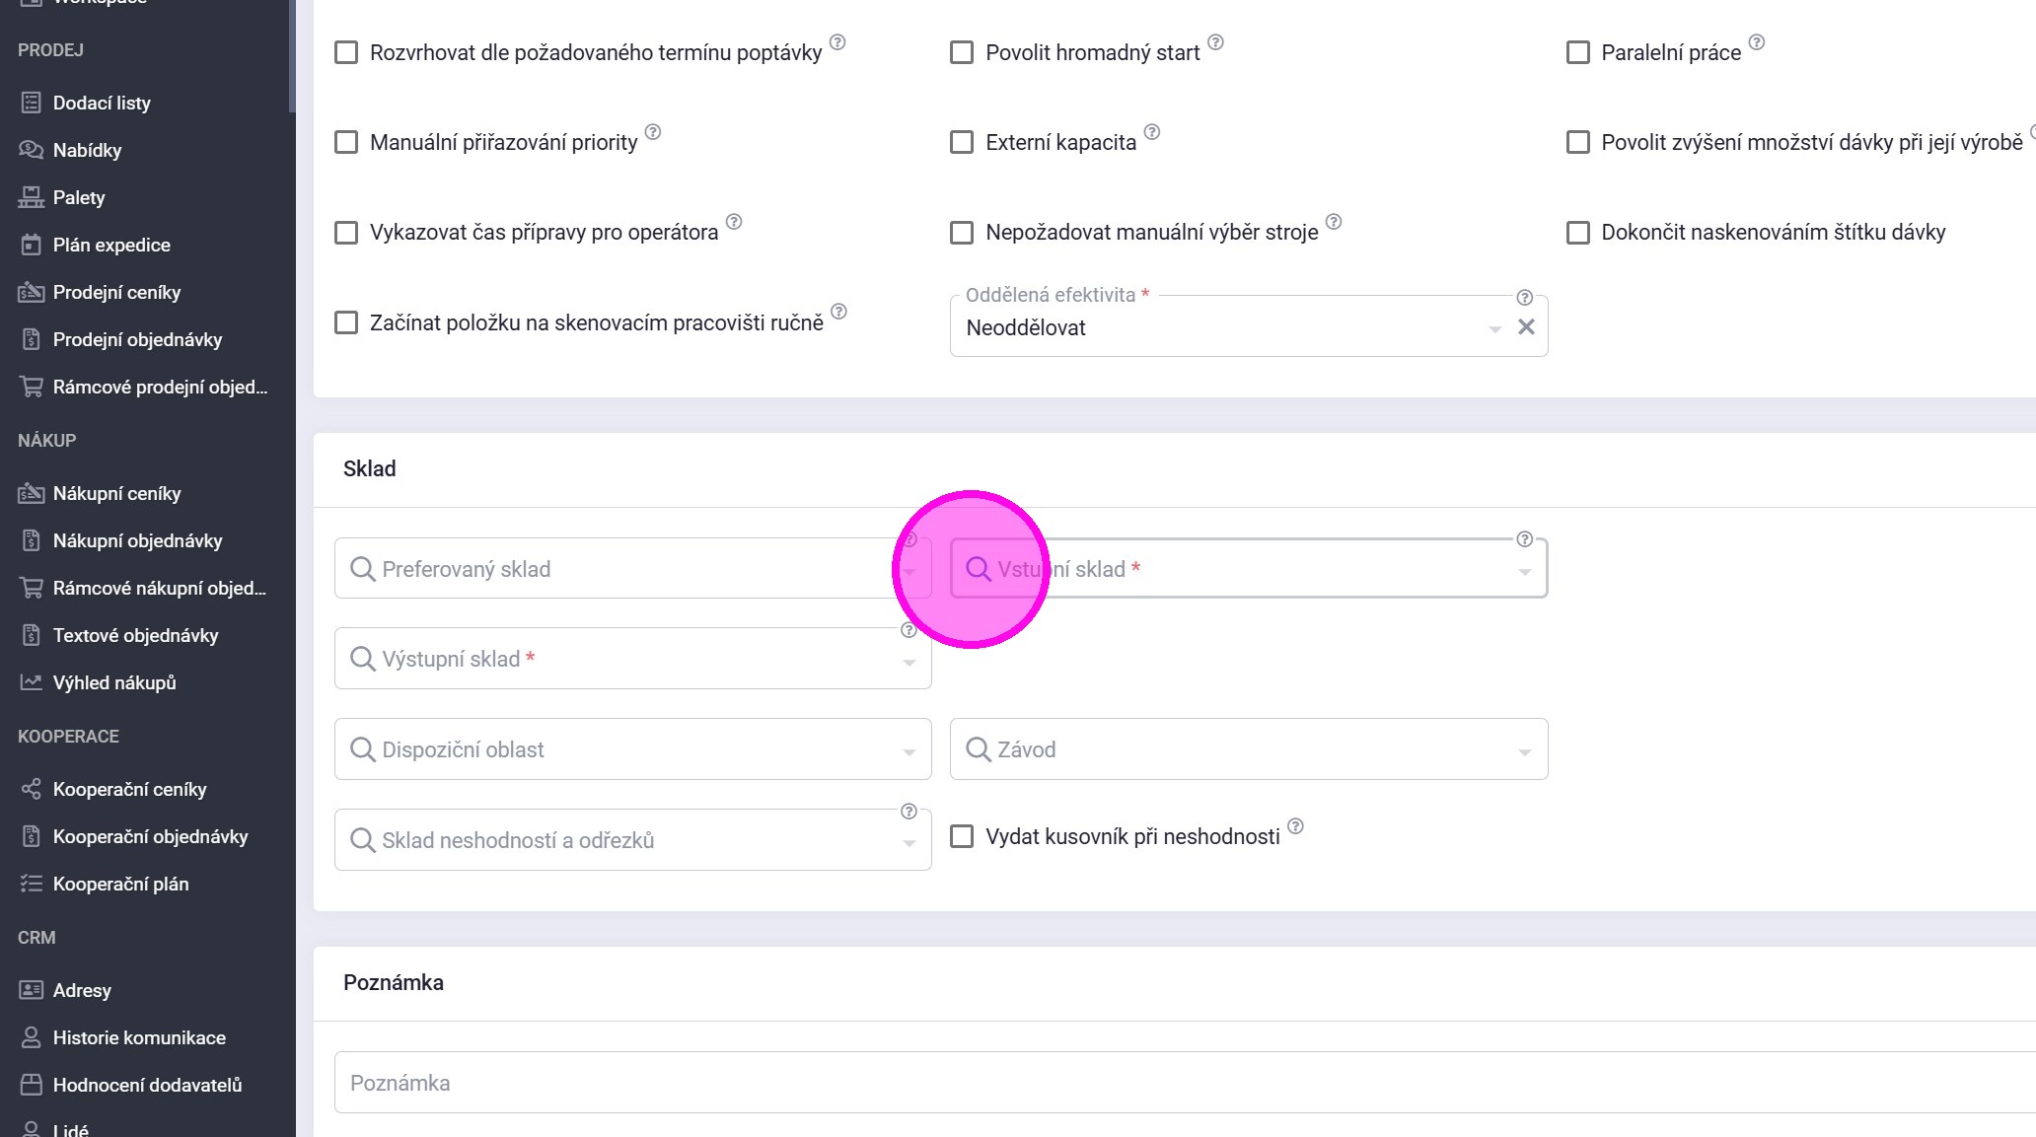Image resolution: width=2036 pixels, height=1137 pixels.
Task: Check Manuální přiřazování priority
Action: click(x=346, y=142)
